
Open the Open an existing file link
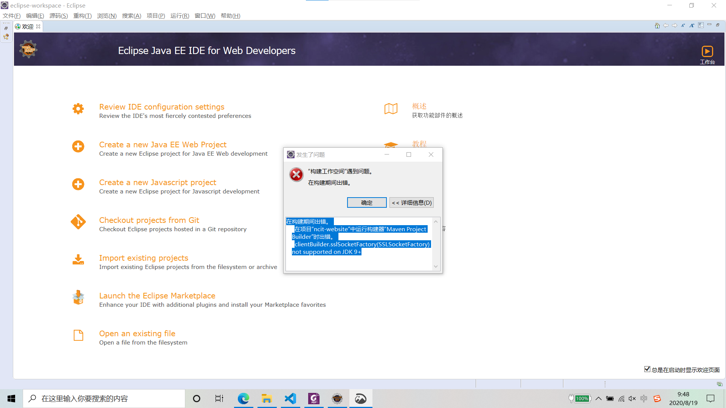(137, 334)
